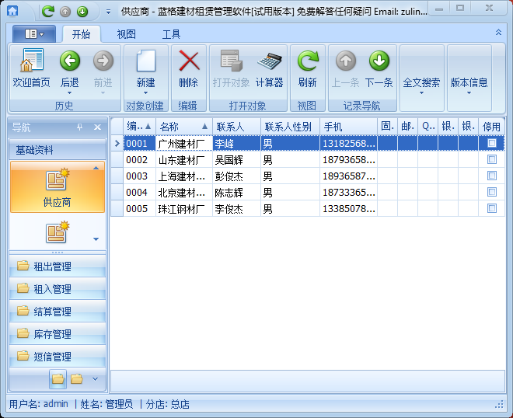The width and height of the screenshot is (513, 418).
Task: Click the 陈志辉 contact cell
Action: click(x=236, y=193)
